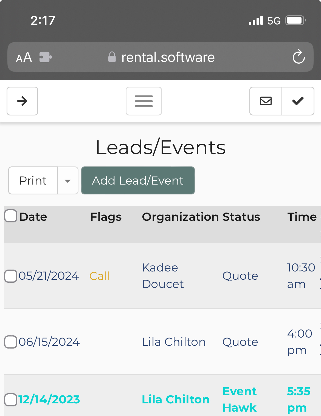Click the Add Lead/Event button
Image resolution: width=321 pixels, height=416 pixels.
click(138, 181)
